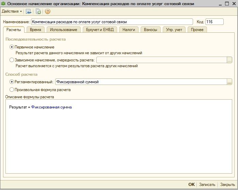Close the window with X icon
Viewport: 238px width, 190px height.
coord(234,3)
